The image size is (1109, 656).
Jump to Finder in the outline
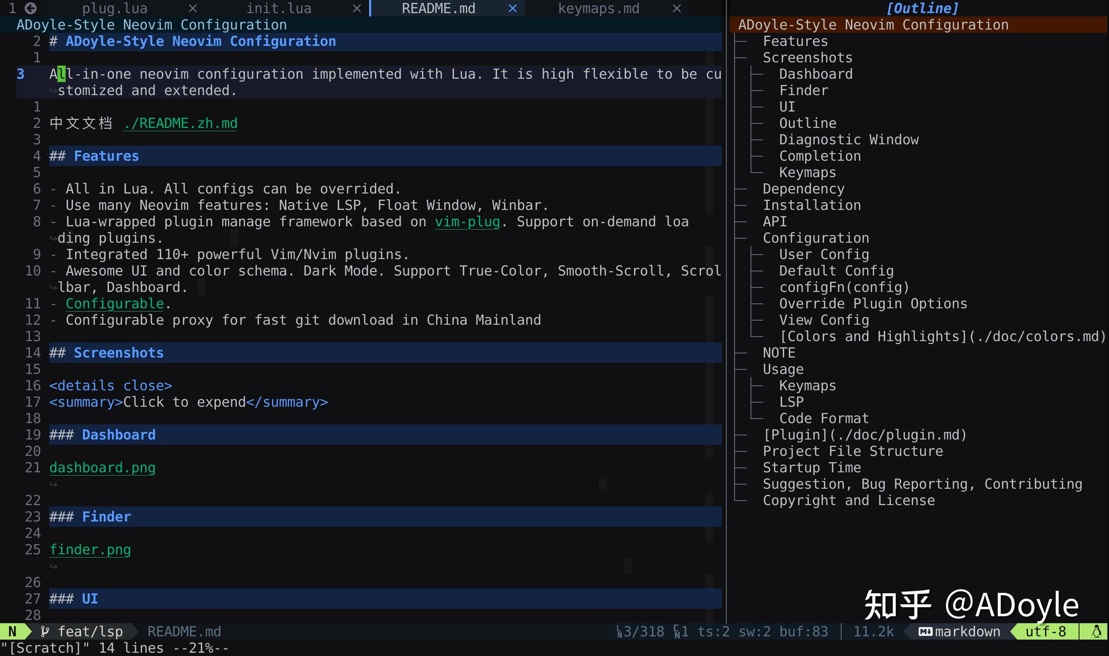(803, 90)
